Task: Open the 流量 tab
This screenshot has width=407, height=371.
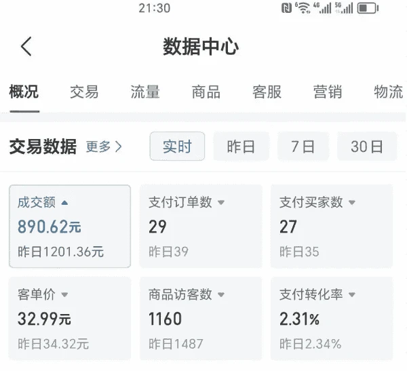Action: 145,92
